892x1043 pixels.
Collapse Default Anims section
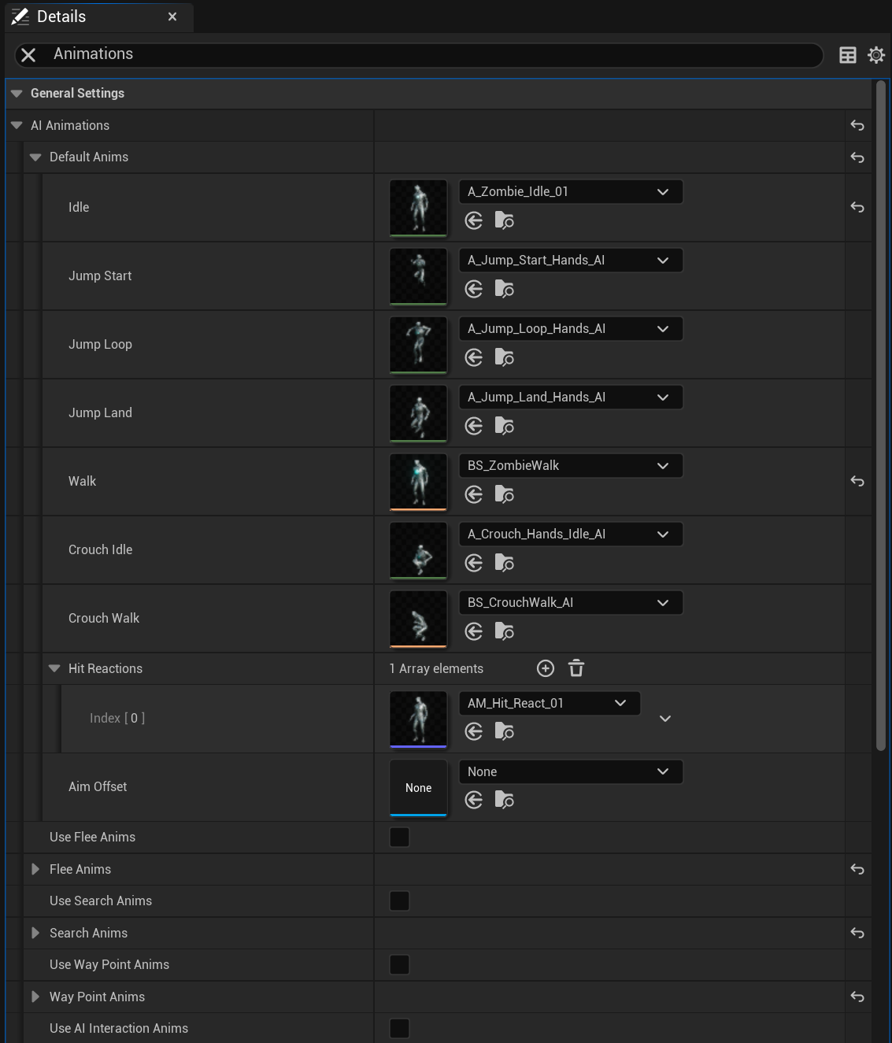click(x=35, y=157)
